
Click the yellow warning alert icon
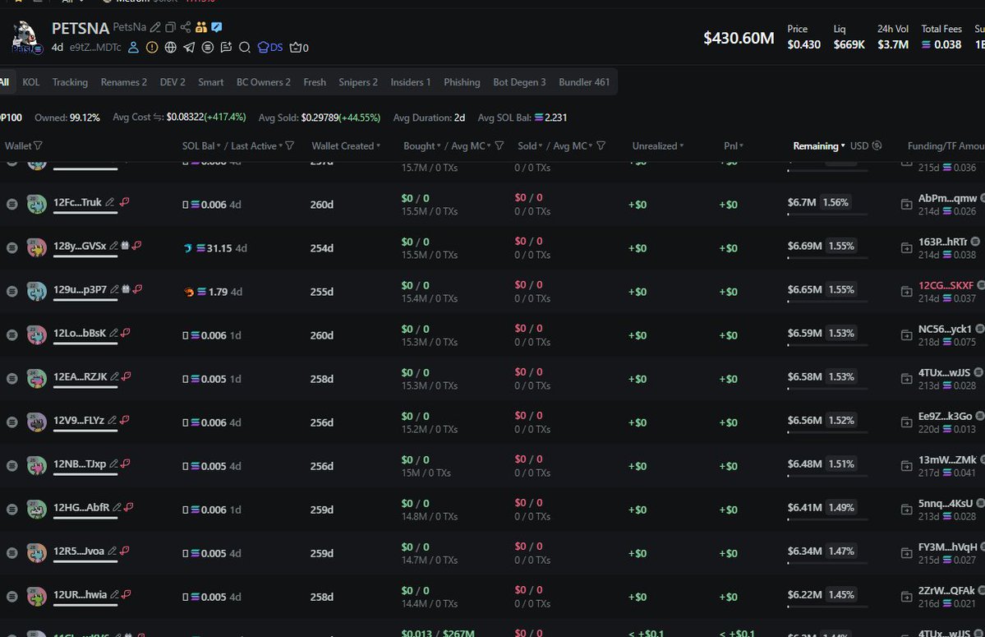tap(152, 48)
